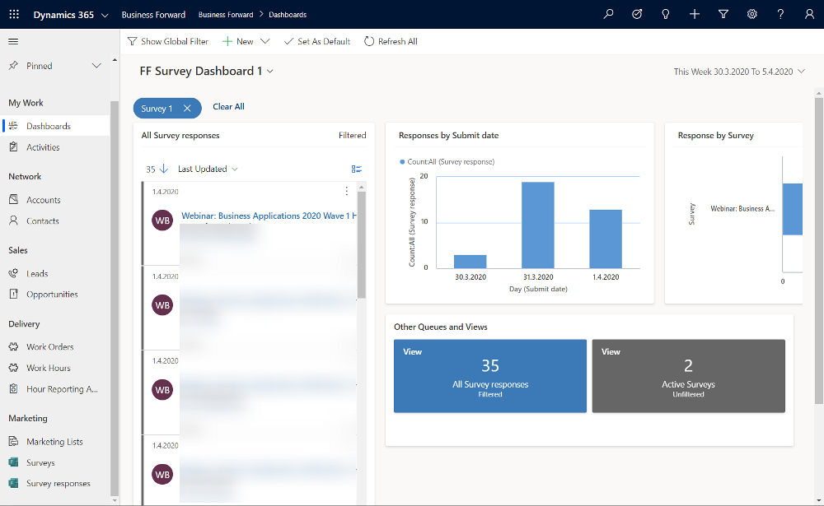Viewport: 824px width, 506px height.
Task: Toggle sort direction arrow next to 35
Action: click(163, 169)
